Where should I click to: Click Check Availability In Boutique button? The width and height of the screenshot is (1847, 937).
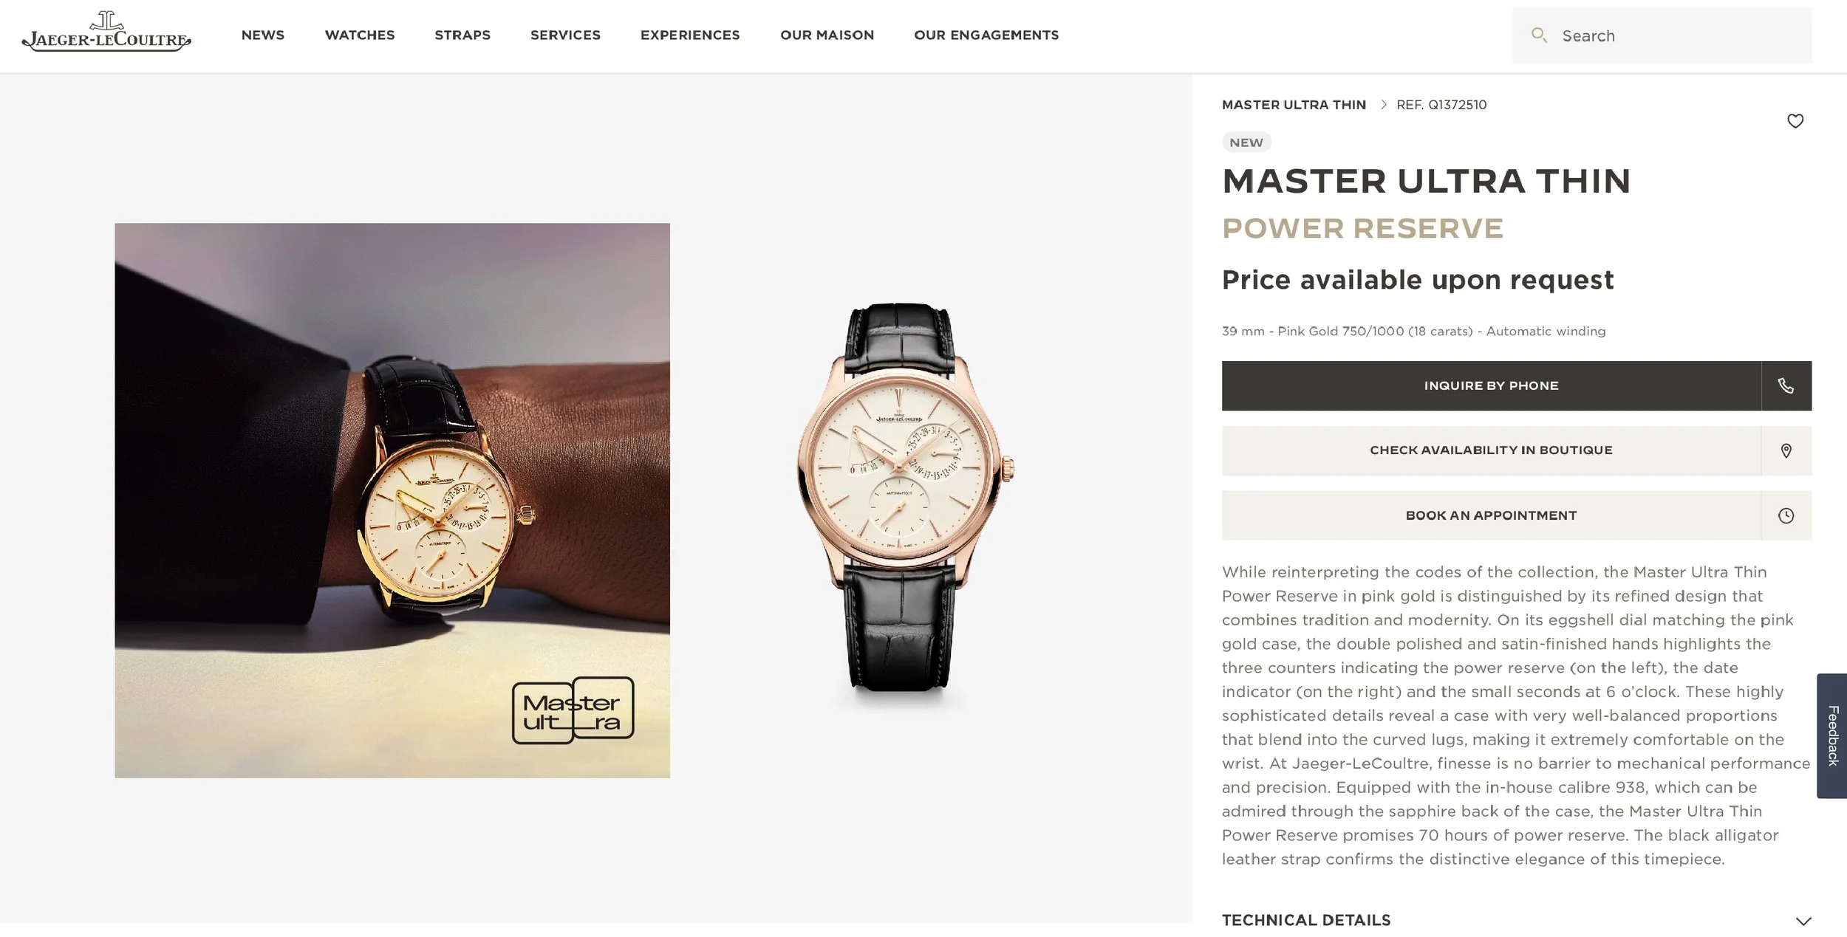[1491, 450]
